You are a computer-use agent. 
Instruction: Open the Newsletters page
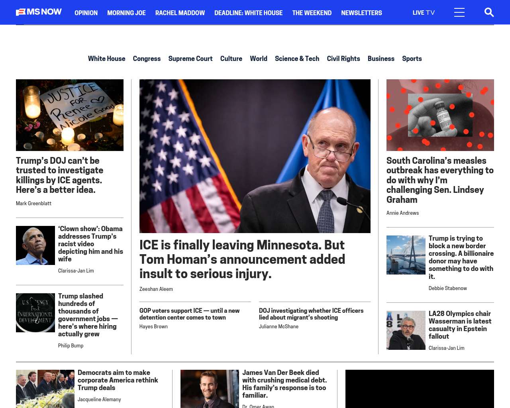point(361,13)
